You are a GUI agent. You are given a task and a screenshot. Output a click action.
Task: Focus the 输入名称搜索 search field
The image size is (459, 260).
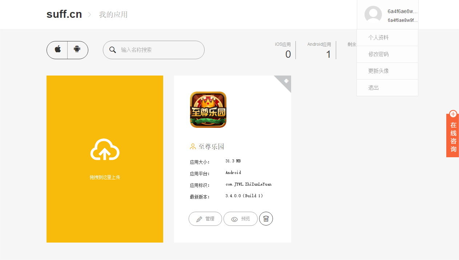coord(160,50)
